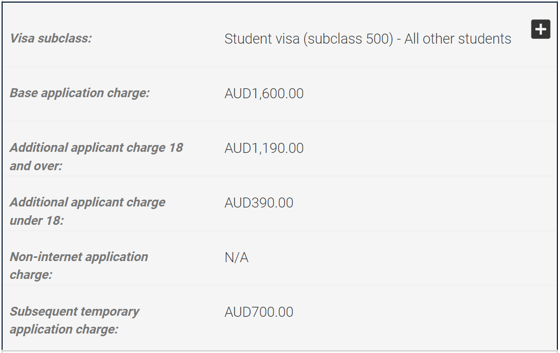Select the AUD390.00 amount
This screenshot has height=353, width=560.
coord(259,203)
